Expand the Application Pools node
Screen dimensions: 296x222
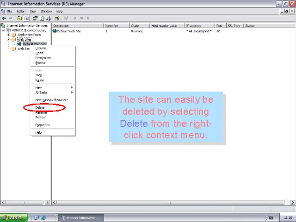pos(8,35)
